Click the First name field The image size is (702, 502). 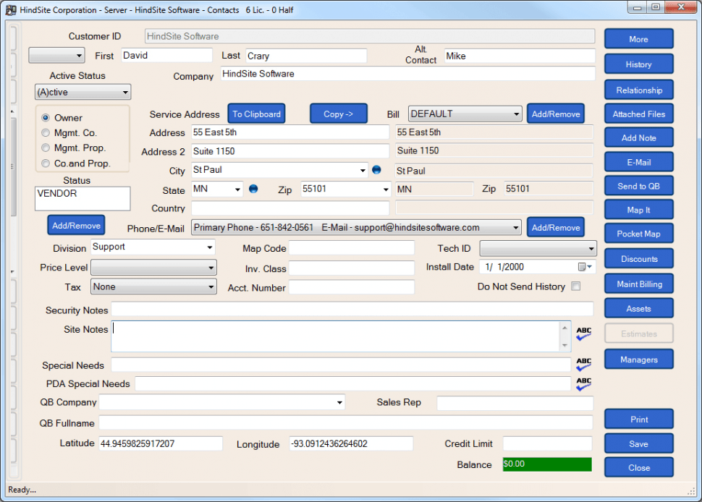tap(166, 56)
